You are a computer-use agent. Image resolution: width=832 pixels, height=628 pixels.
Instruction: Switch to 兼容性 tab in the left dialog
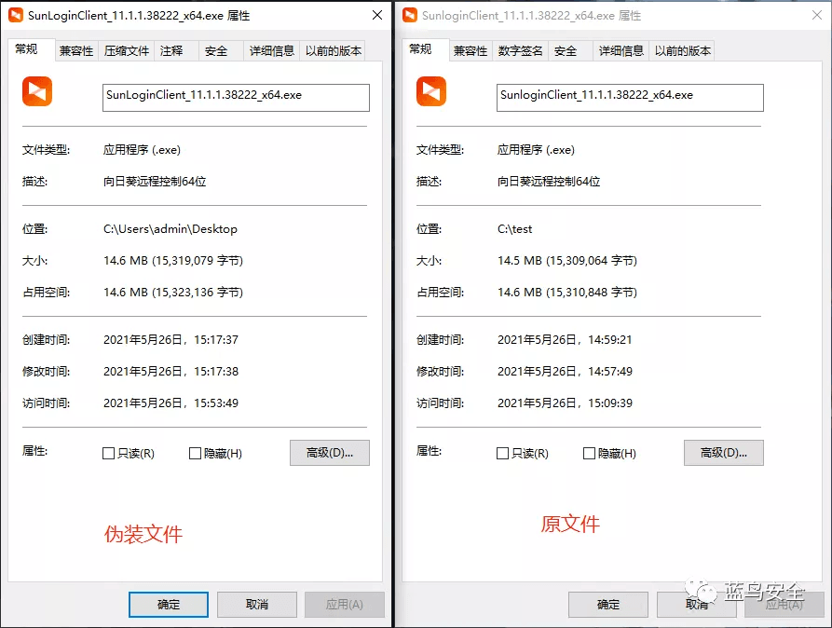click(76, 51)
